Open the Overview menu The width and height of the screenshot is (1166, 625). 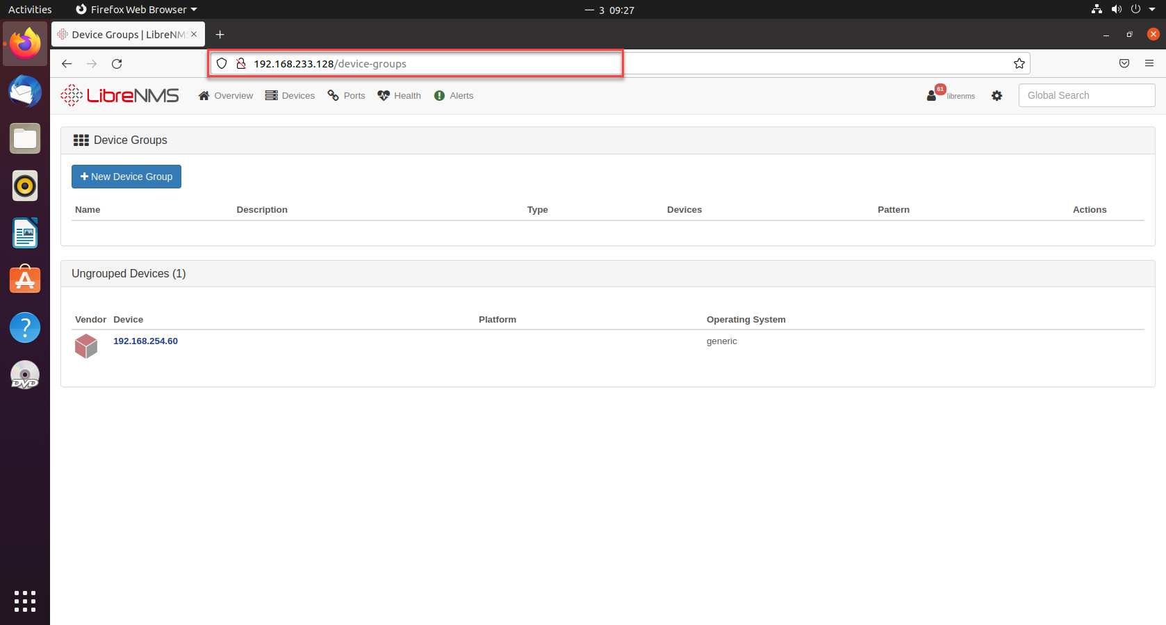click(x=226, y=96)
